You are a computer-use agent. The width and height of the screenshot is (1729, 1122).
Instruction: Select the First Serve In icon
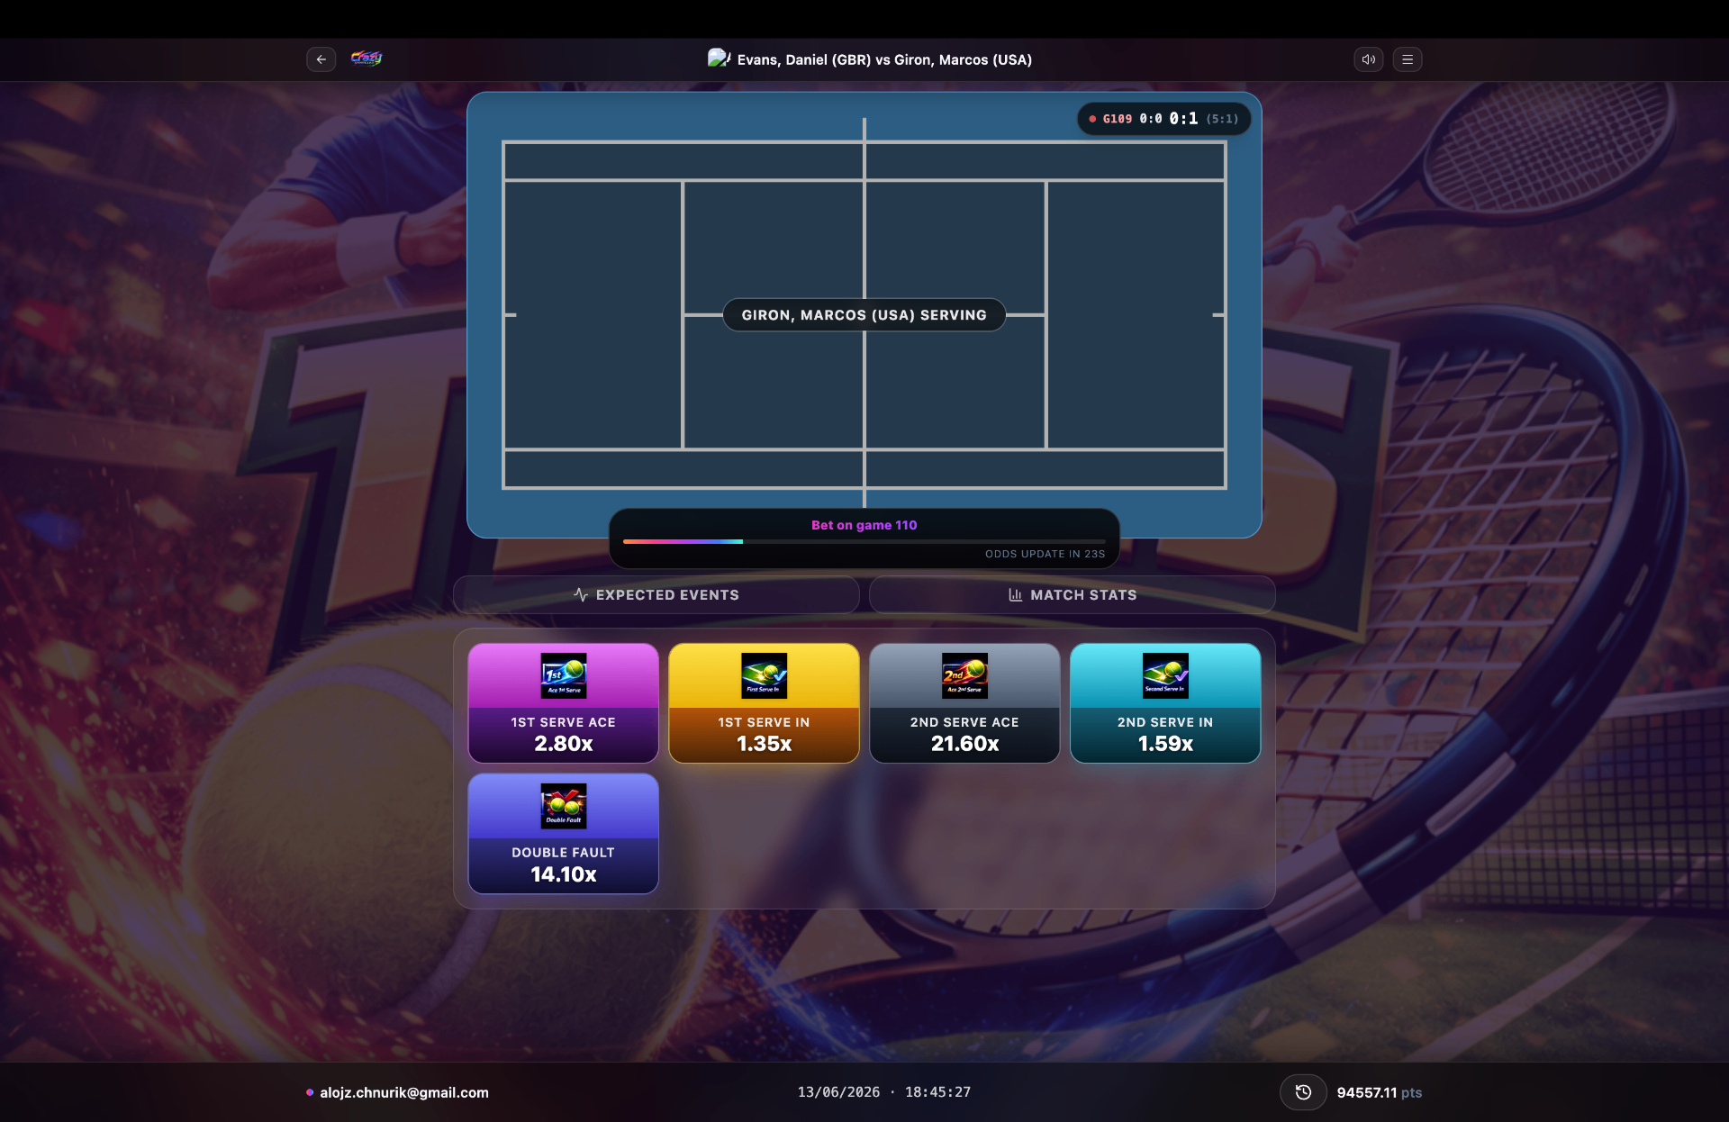[765, 675]
